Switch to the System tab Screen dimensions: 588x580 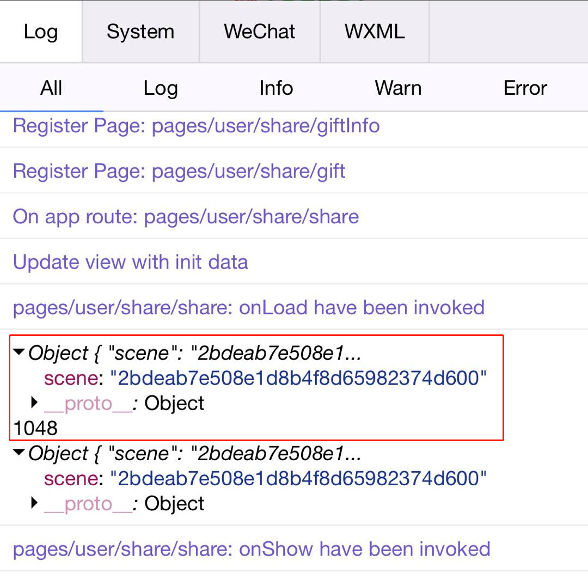[140, 32]
